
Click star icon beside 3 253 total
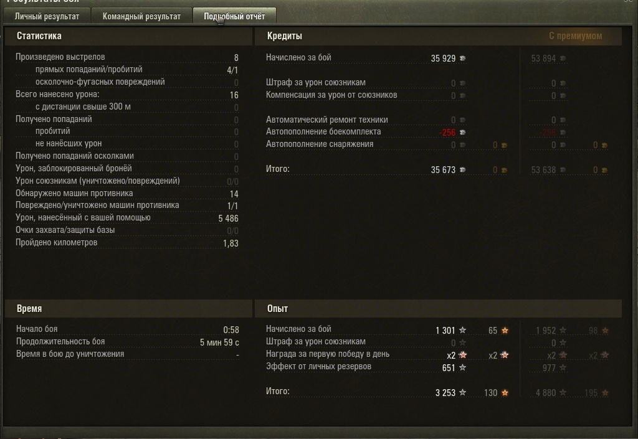tap(463, 392)
